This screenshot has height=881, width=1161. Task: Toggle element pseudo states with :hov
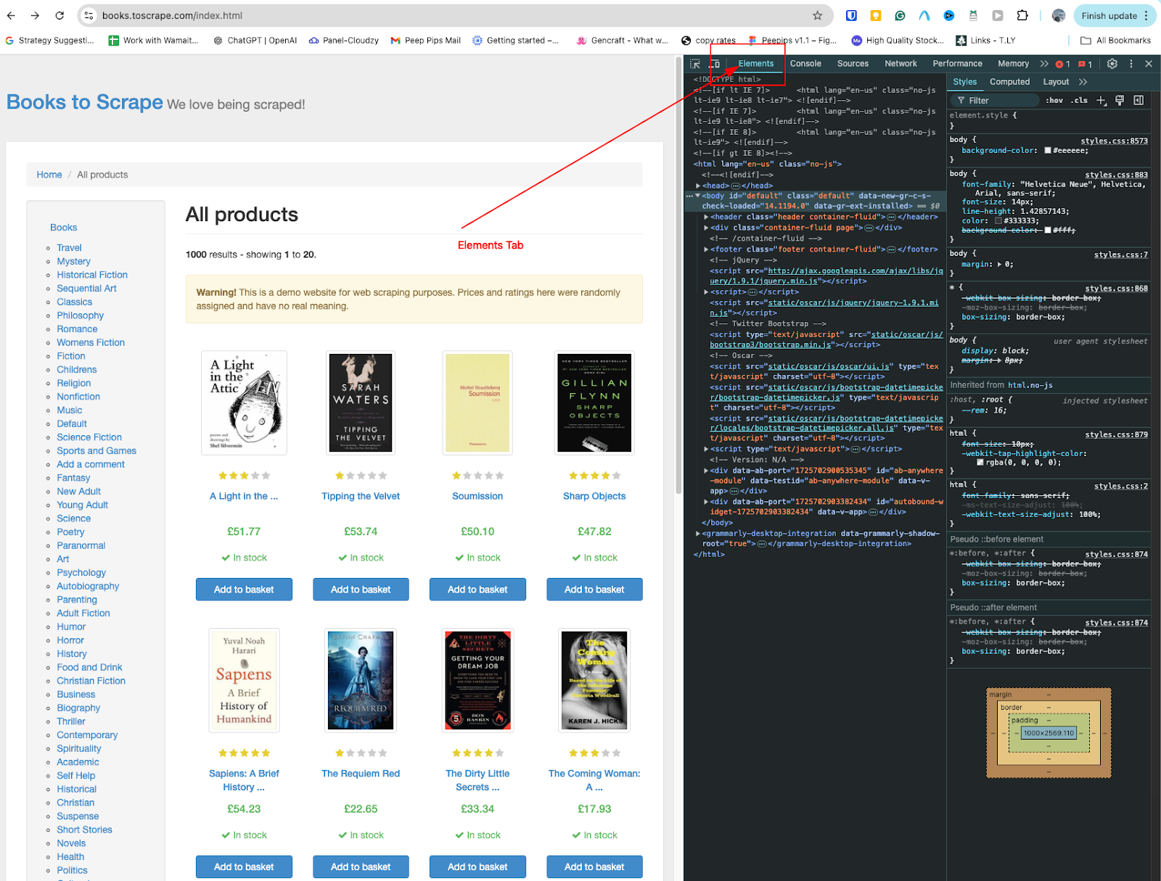point(1054,100)
